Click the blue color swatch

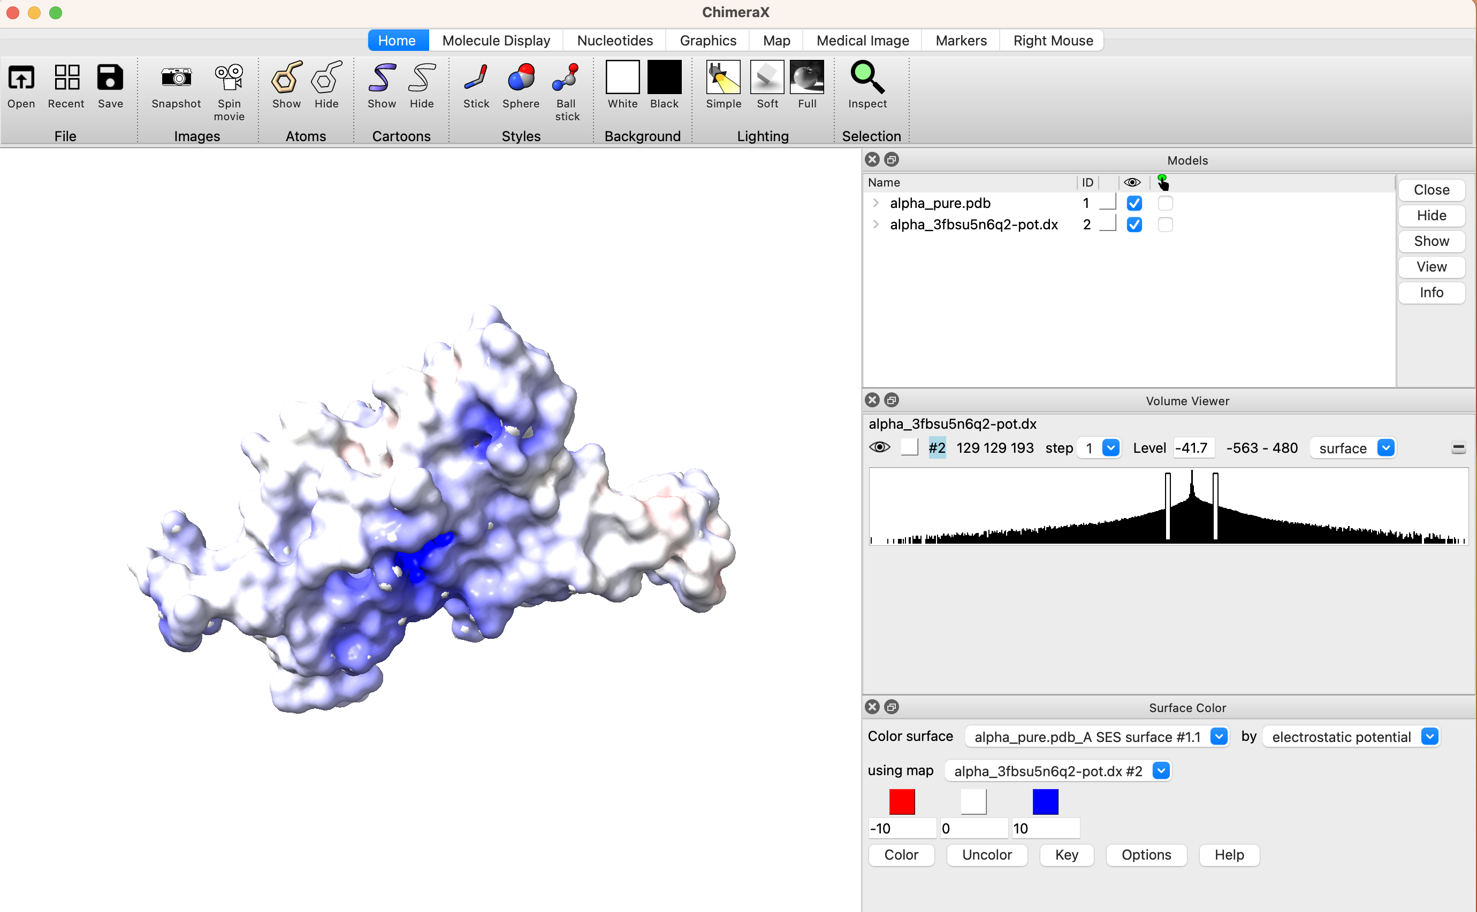(x=1045, y=802)
